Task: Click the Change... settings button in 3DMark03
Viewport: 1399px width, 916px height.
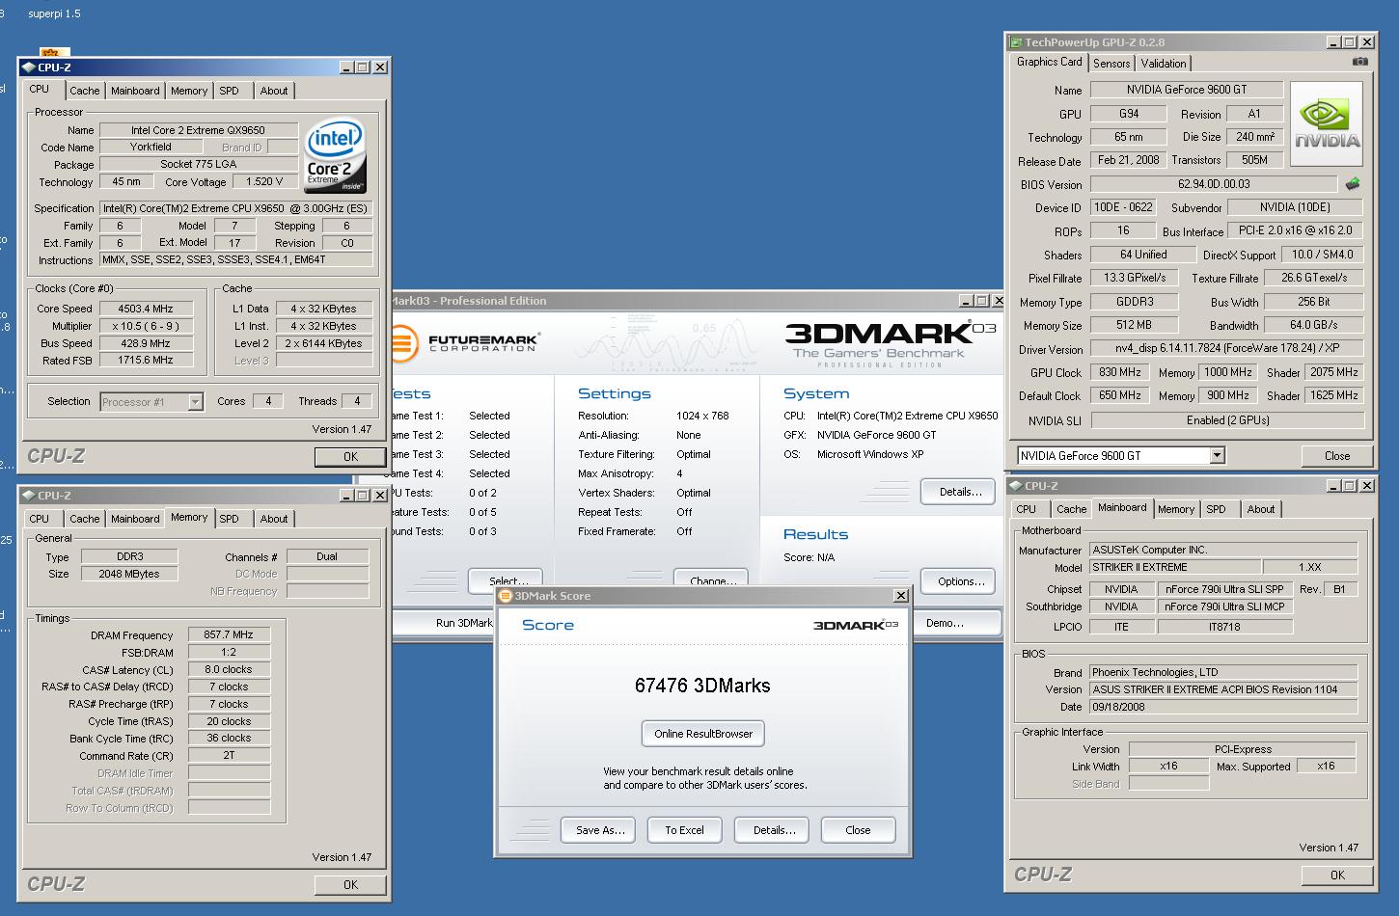Action: (x=713, y=579)
